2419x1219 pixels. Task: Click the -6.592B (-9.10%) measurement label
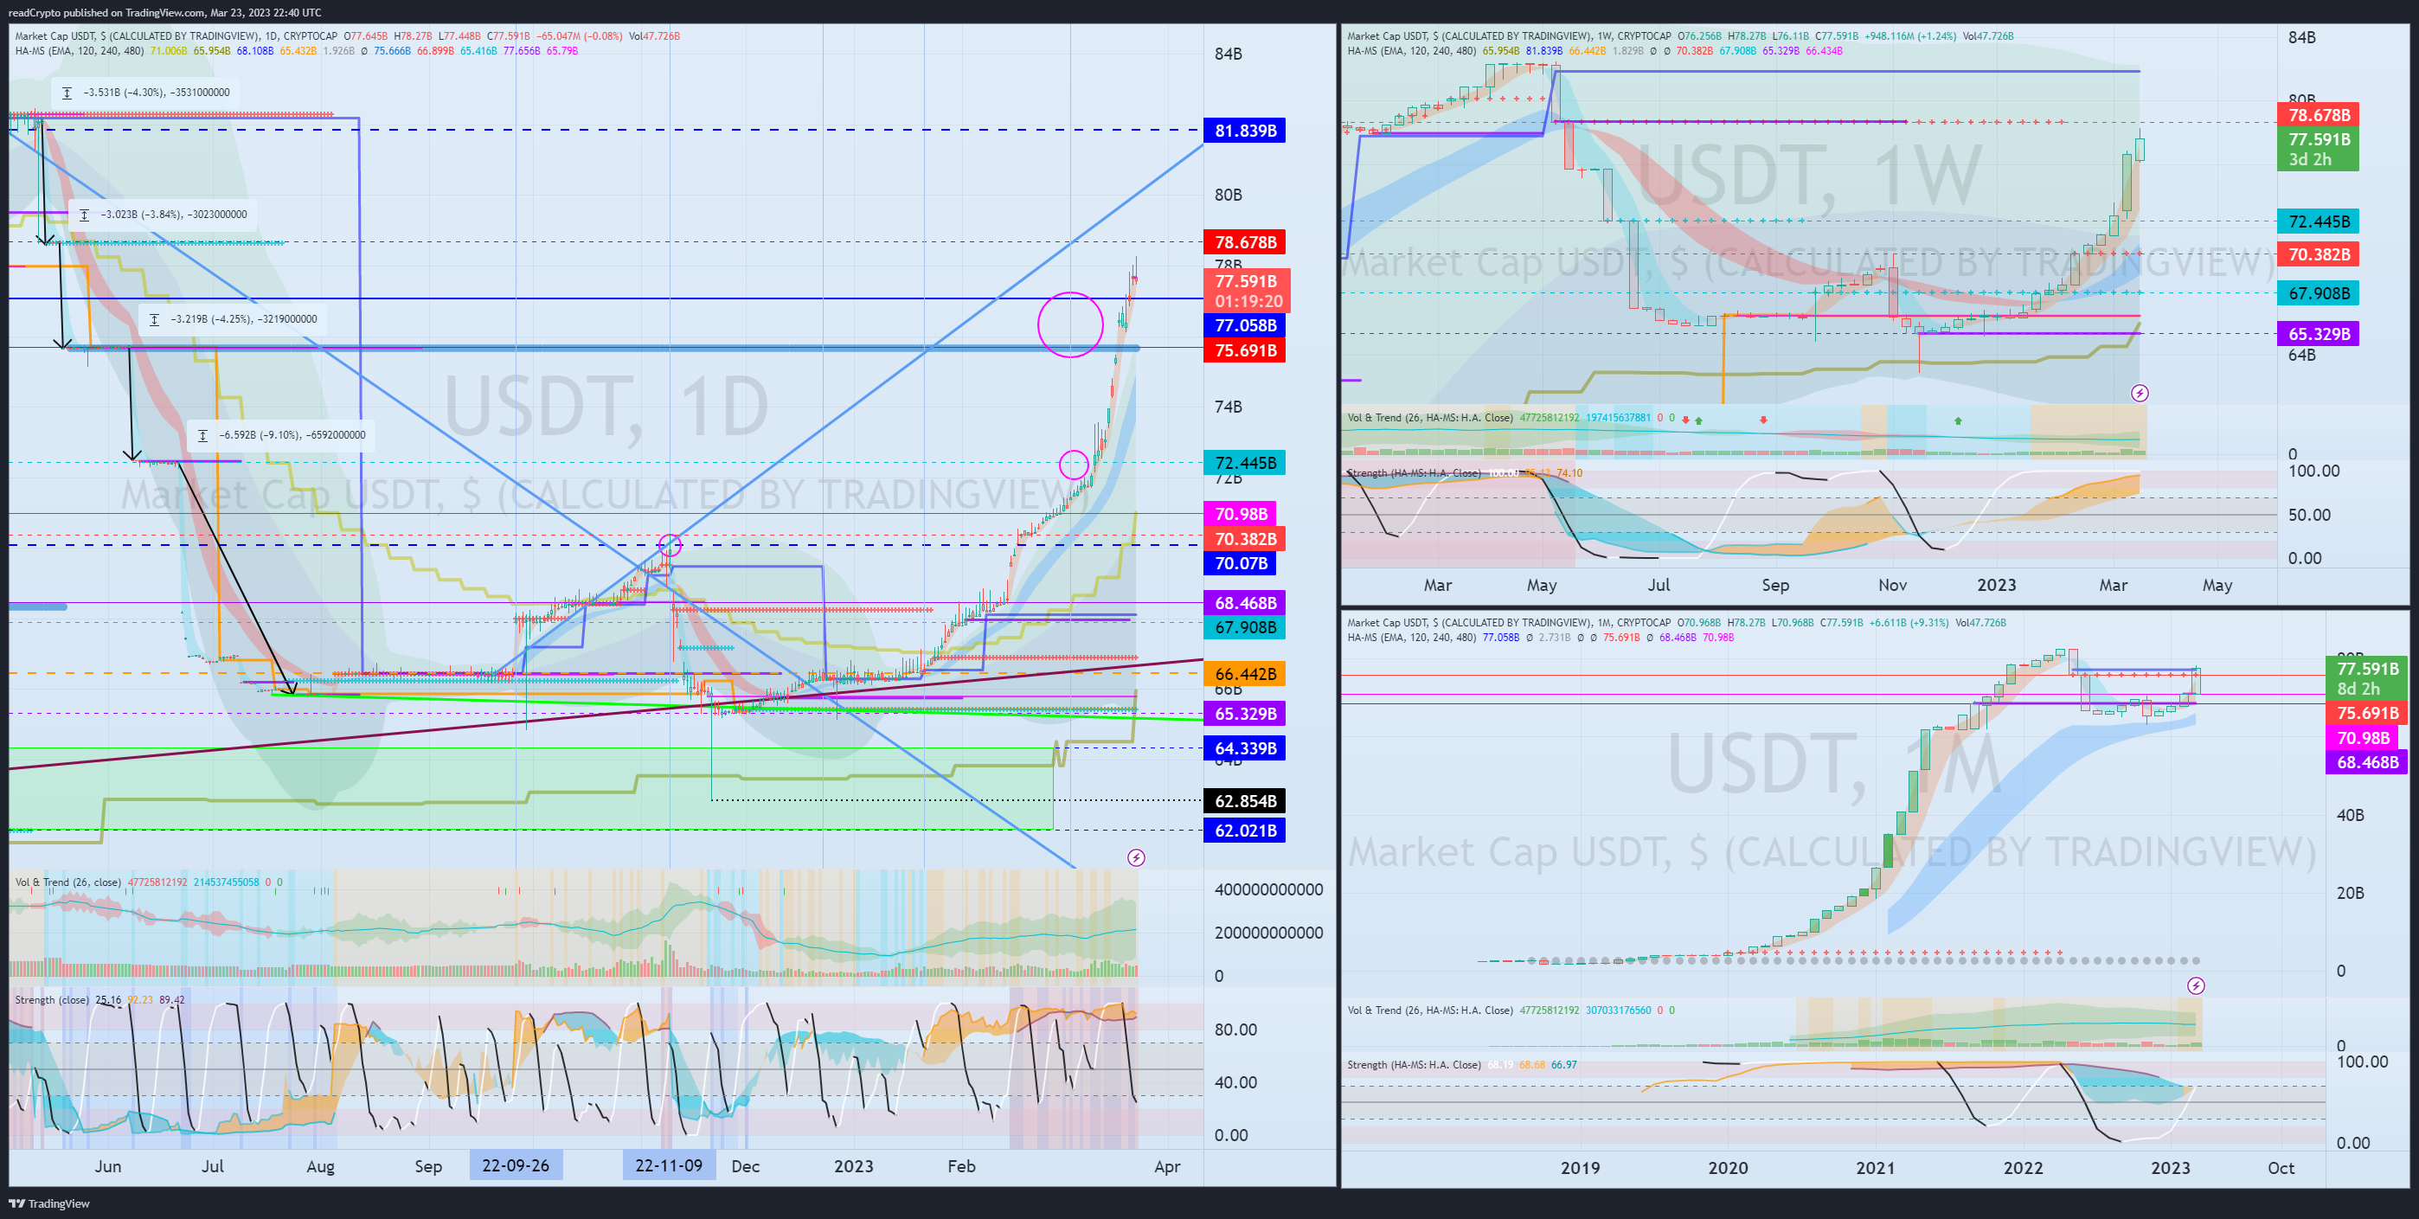282,435
